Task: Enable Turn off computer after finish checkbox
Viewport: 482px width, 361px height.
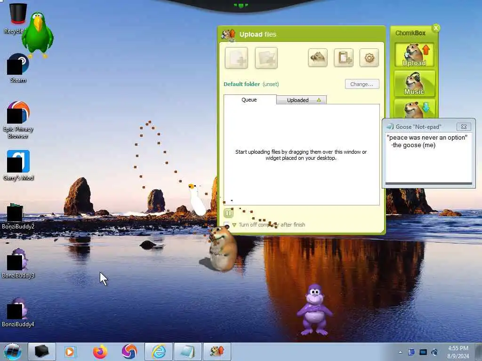Action: tap(226, 225)
